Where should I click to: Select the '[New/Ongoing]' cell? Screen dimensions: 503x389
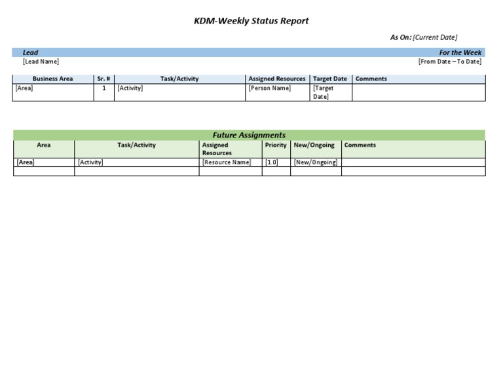[316, 162]
